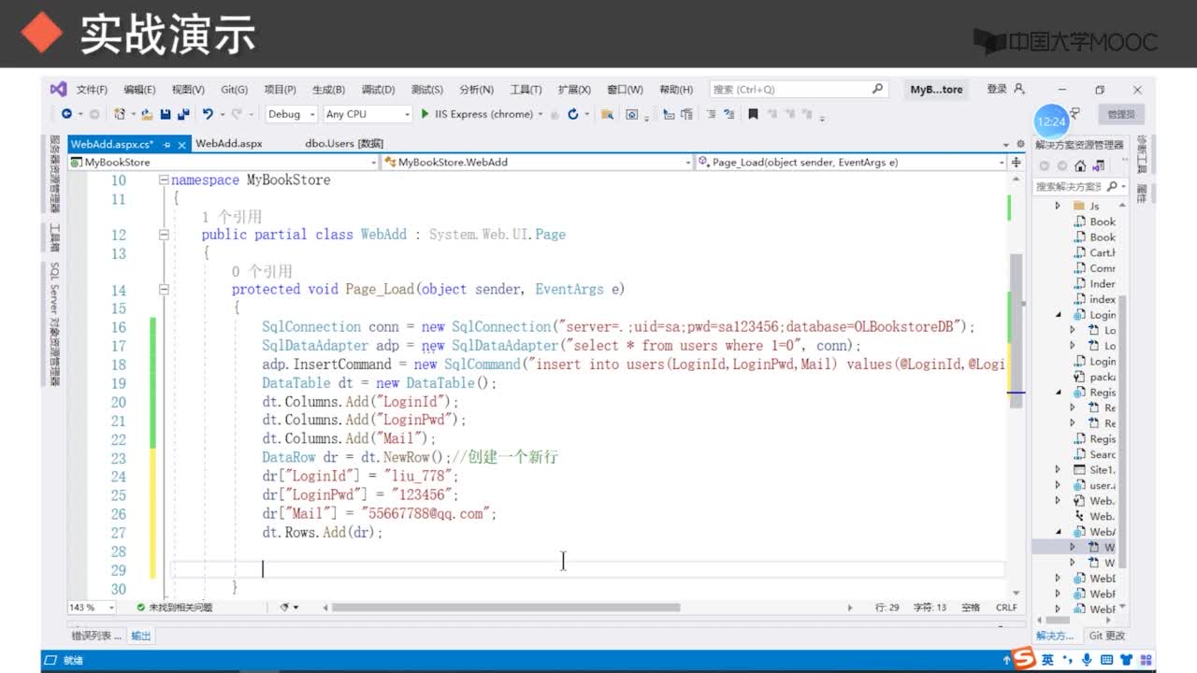Open the 错误列表 panel tab
The height and width of the screenshot is (673, 1197).
[96, 636]
